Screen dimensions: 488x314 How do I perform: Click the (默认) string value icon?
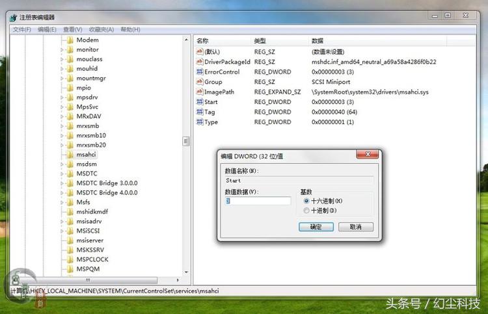200,51
